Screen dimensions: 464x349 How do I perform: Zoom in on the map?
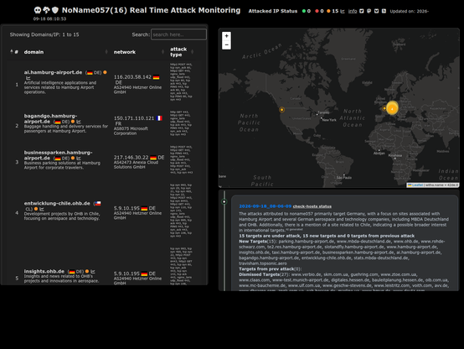[x=226, y=36]
